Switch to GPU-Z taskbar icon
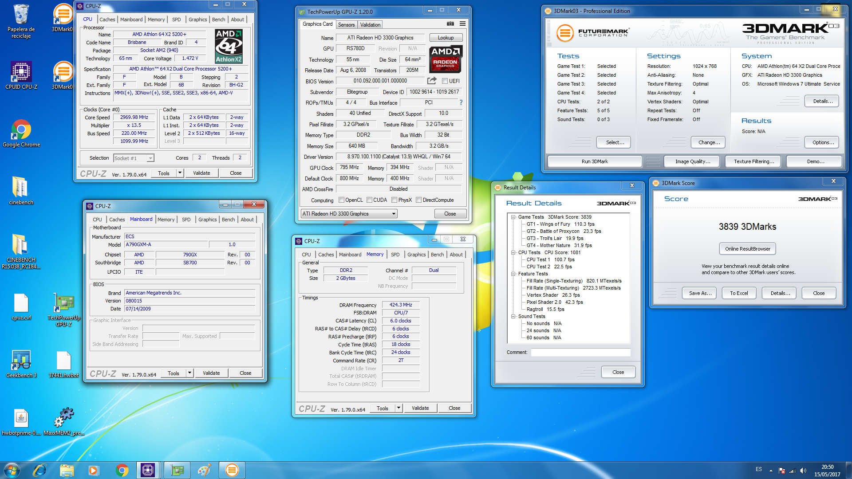 pyautogui.click(x=177, y=470)
